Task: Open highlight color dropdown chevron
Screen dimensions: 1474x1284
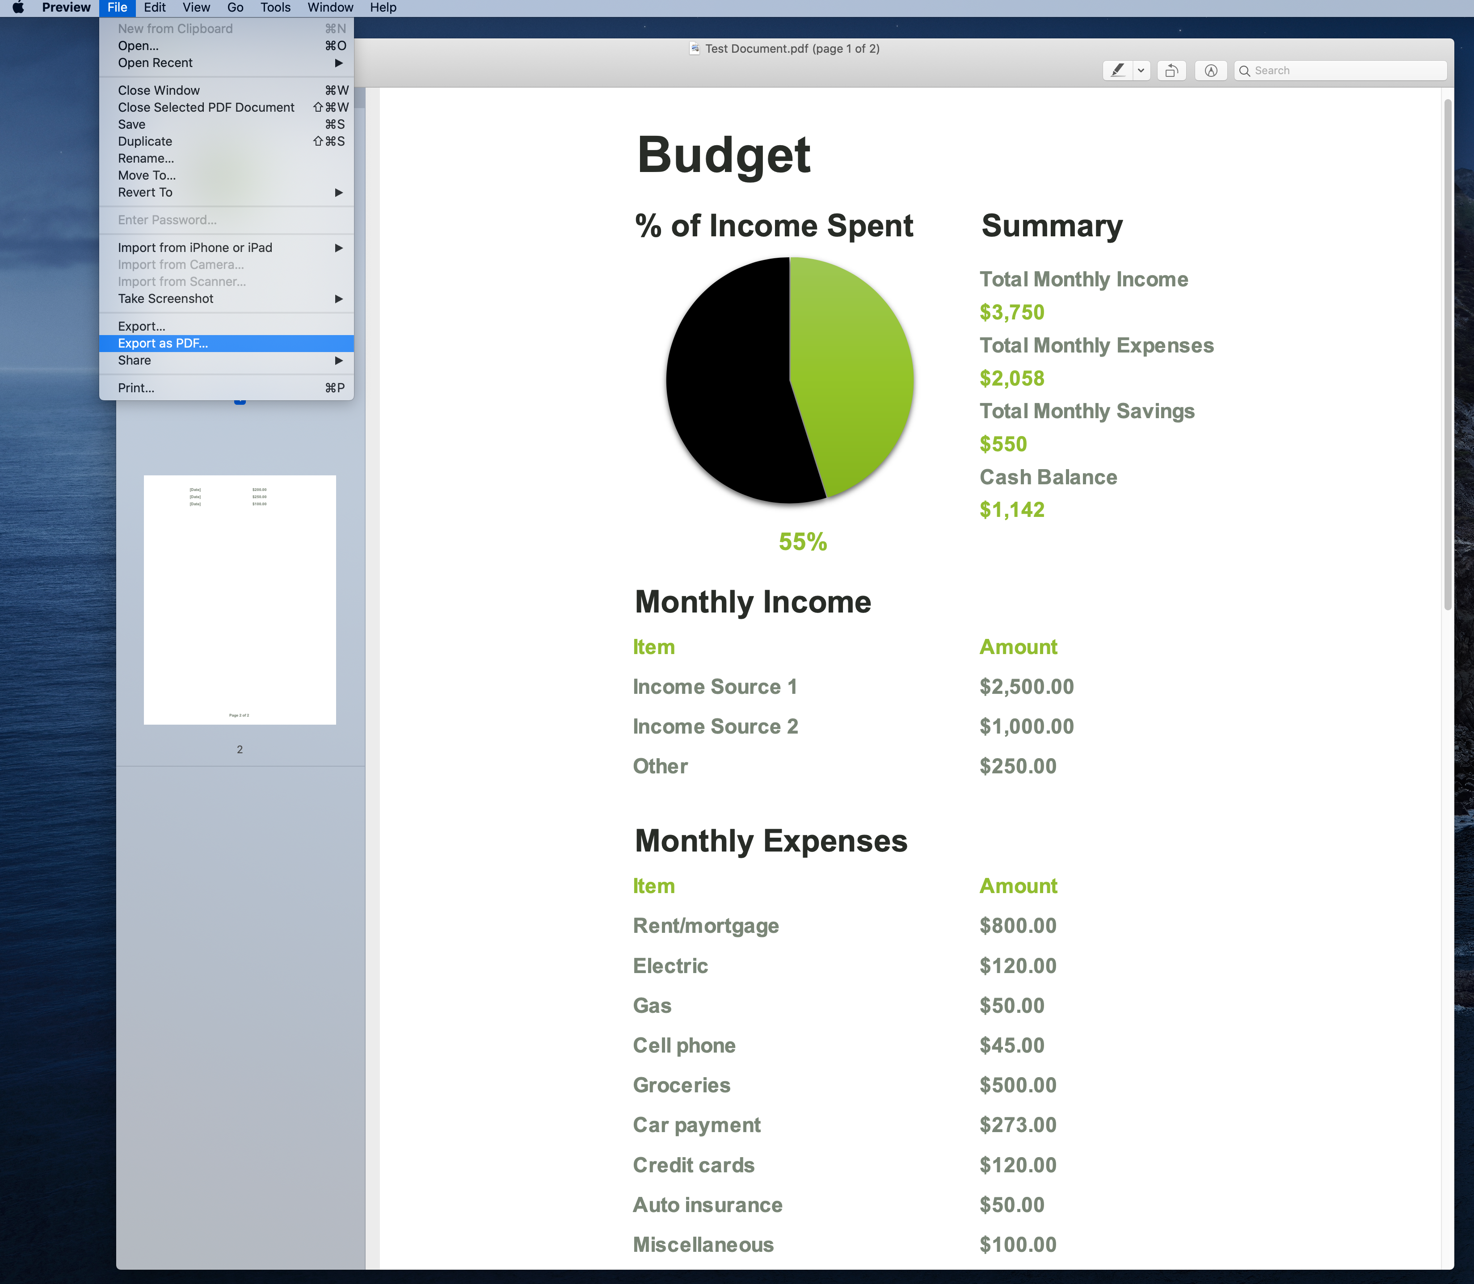Action: point(1141,70)
